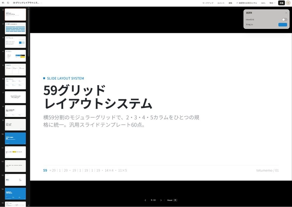Image resolution: width=292 pixels, height=207 pixels.
Task: Click the file title "59 グリッドレイアウトシス..."
Action: 26,3
